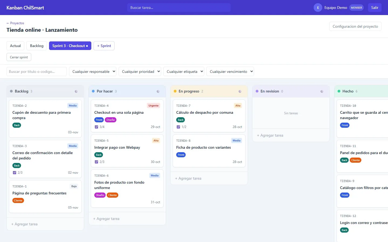
Task: Click the Buscar por titulo o codigo field
Action: pos(37,72)
